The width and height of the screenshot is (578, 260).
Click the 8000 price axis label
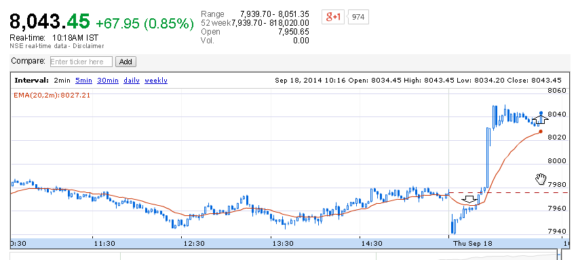pyautogui.click(x=556, y=161)
